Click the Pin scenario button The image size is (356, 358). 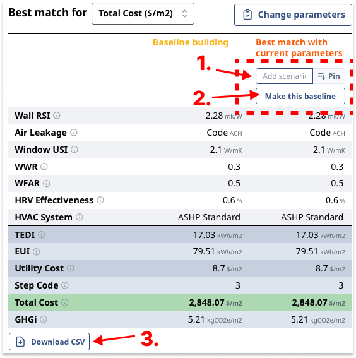click(329, 76)
